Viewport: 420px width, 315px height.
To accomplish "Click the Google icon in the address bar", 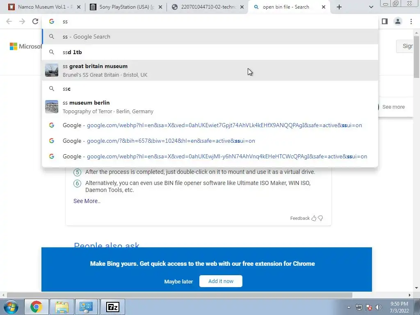I will [52, 21].
